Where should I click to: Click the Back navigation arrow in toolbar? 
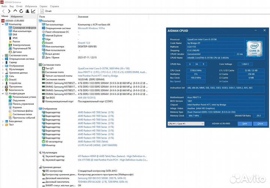pyautogui.click(x=3, y=11)
